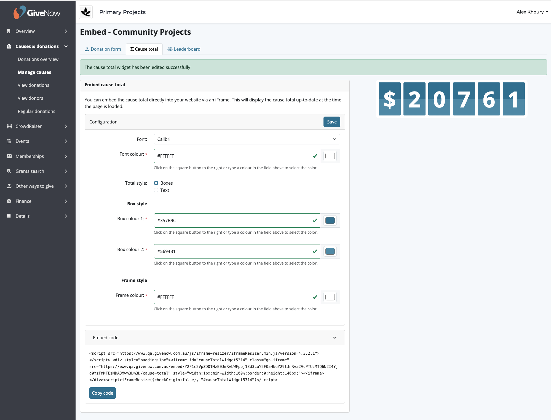Select the Boxes total style radio
Viewport: 551px width, 420px height.
pos(156,183)
